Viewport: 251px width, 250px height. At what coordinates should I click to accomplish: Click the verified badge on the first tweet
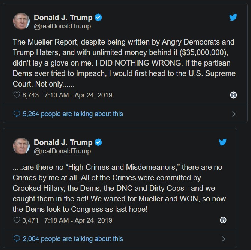99,18
